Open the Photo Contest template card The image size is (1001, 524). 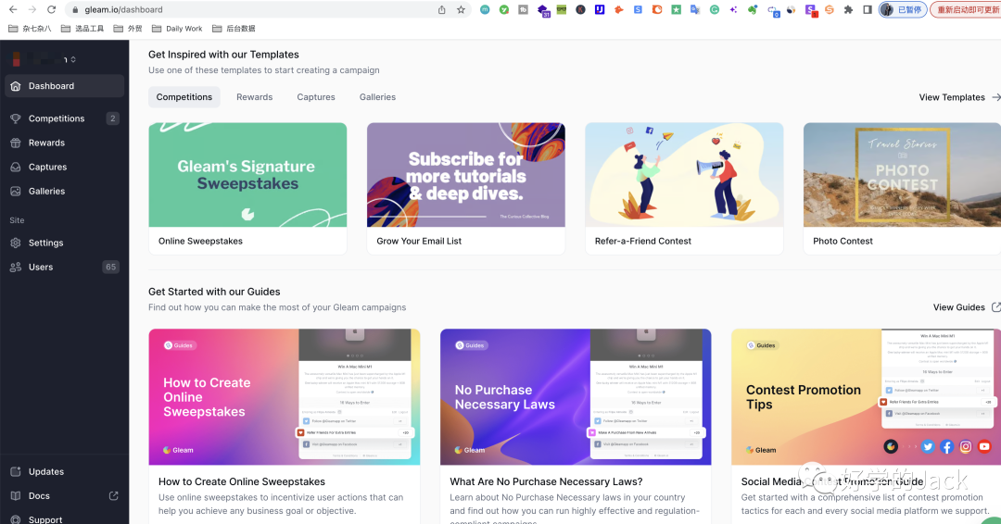(902, 189)
